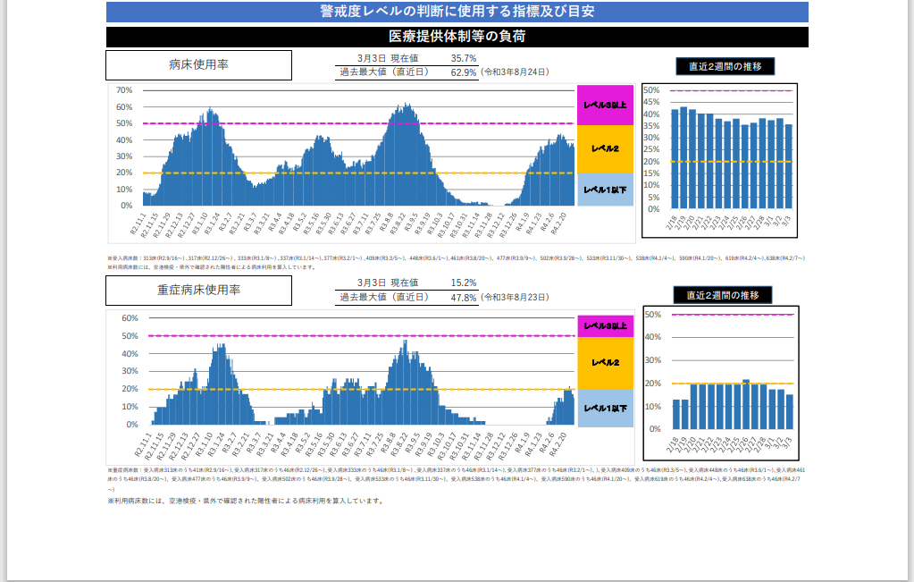Click magenta レベル3以上 block in lower chart
The width and height of the screenshot is (914, 582).
coord(605,326)
